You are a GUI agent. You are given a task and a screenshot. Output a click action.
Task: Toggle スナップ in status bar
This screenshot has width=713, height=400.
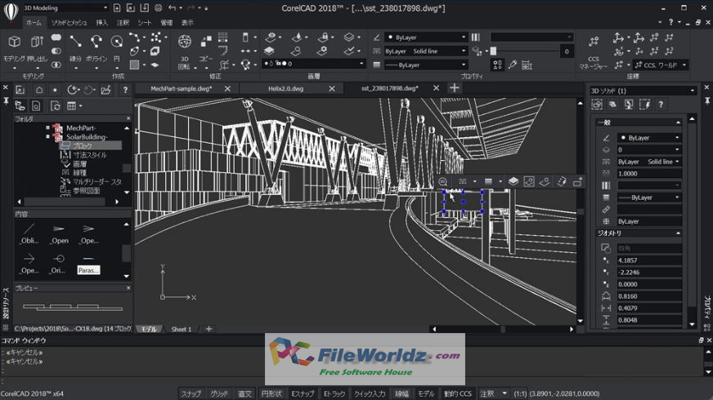pyautogui.click(x=191, y=393)
